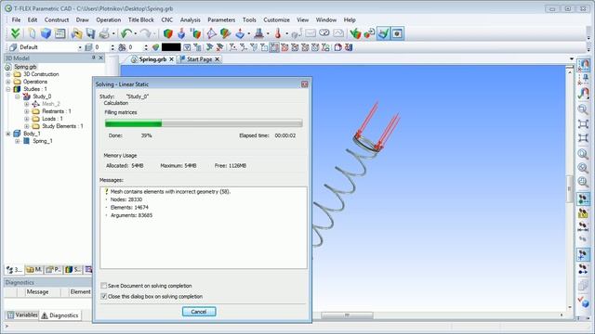Expand the Loads : 1 folder
595x334 pixels.
[x=27, y=119]
